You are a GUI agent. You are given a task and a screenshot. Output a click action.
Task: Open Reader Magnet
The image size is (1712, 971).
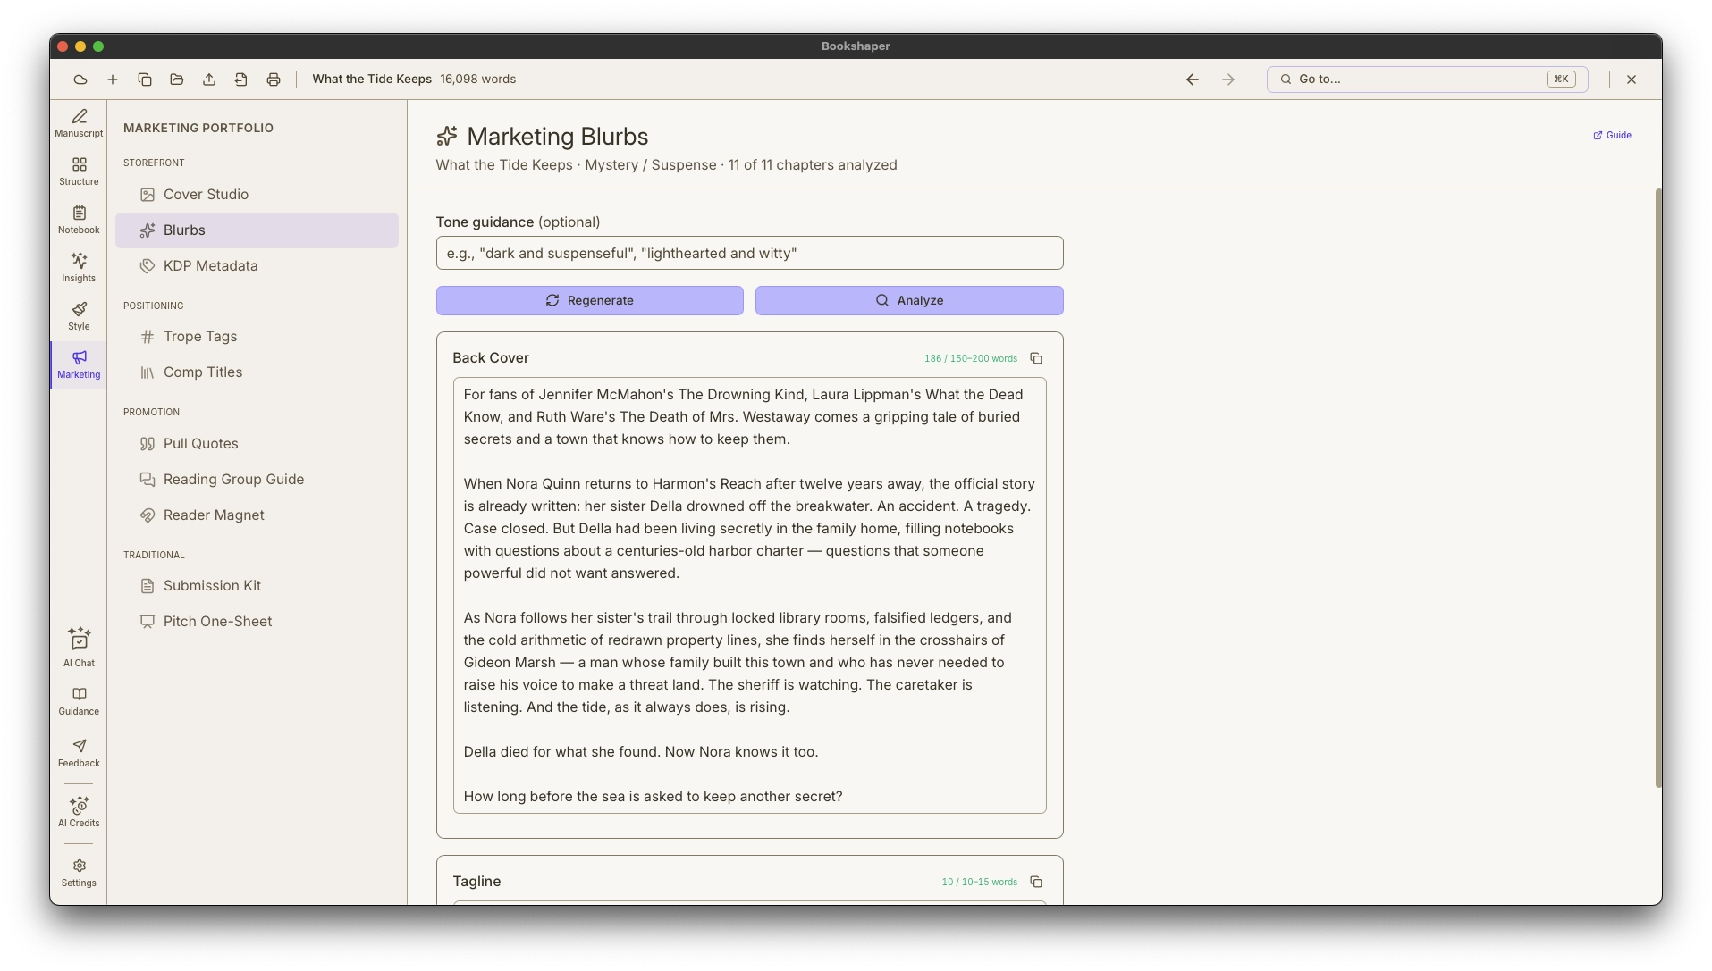[257, 515]
